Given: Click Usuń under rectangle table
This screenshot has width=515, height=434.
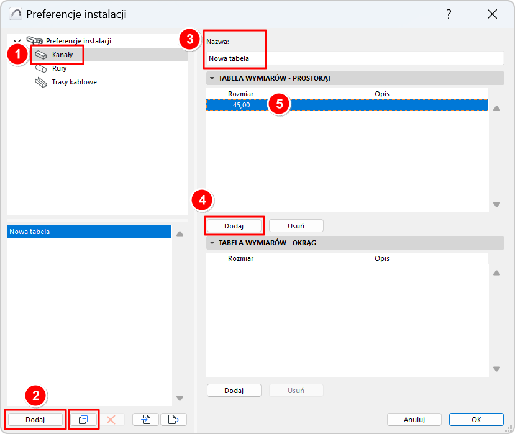Looking at the screenshot, I should (296, 226).
